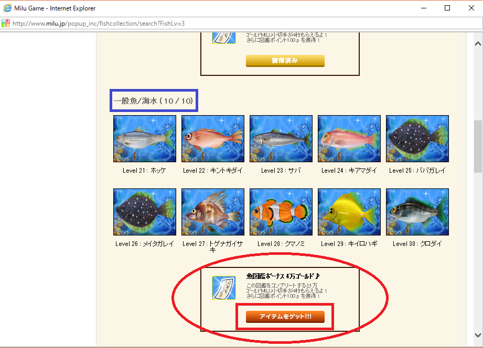Open the Level 27 トゲナガイサキ fish image

point(213,212)
